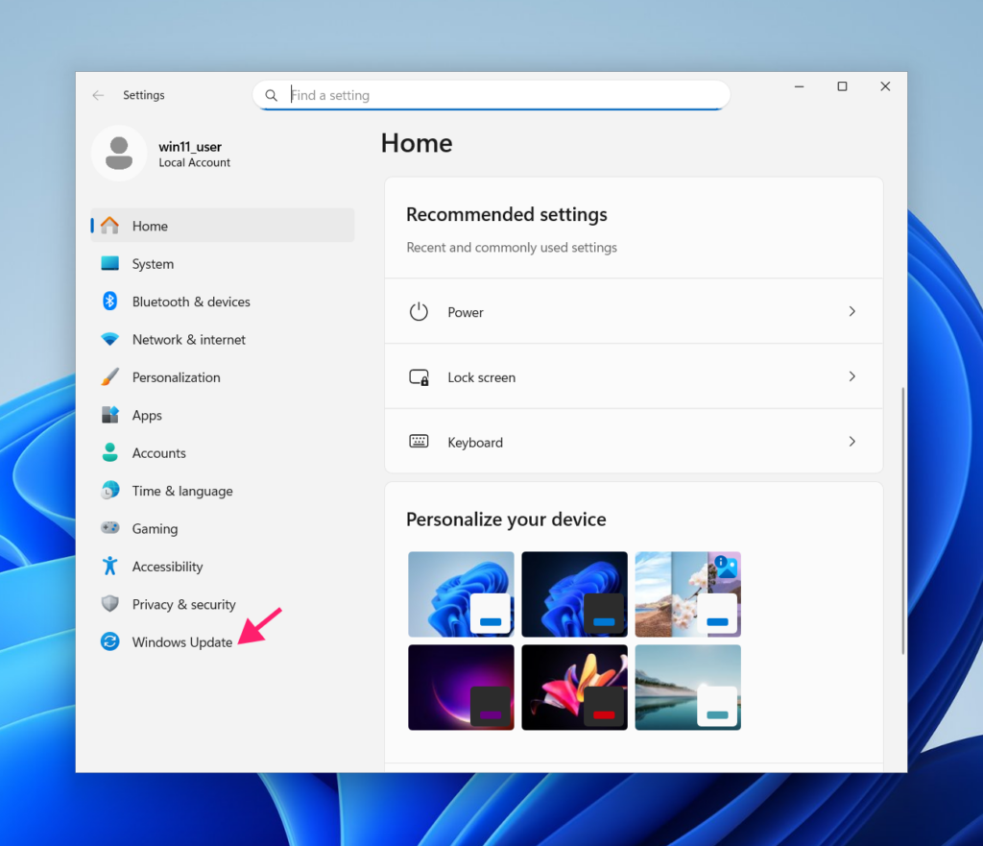Open Gaming settings label
This screenshot has width=983, height=846.
pos(155,529)
